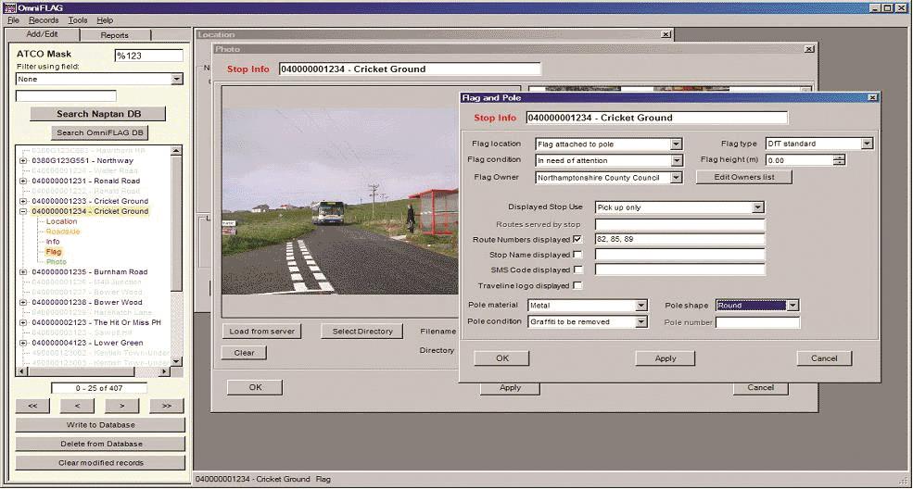Open the Flag type dropdown
Screen dimensions: 913x489
click(x=867, y=144)
